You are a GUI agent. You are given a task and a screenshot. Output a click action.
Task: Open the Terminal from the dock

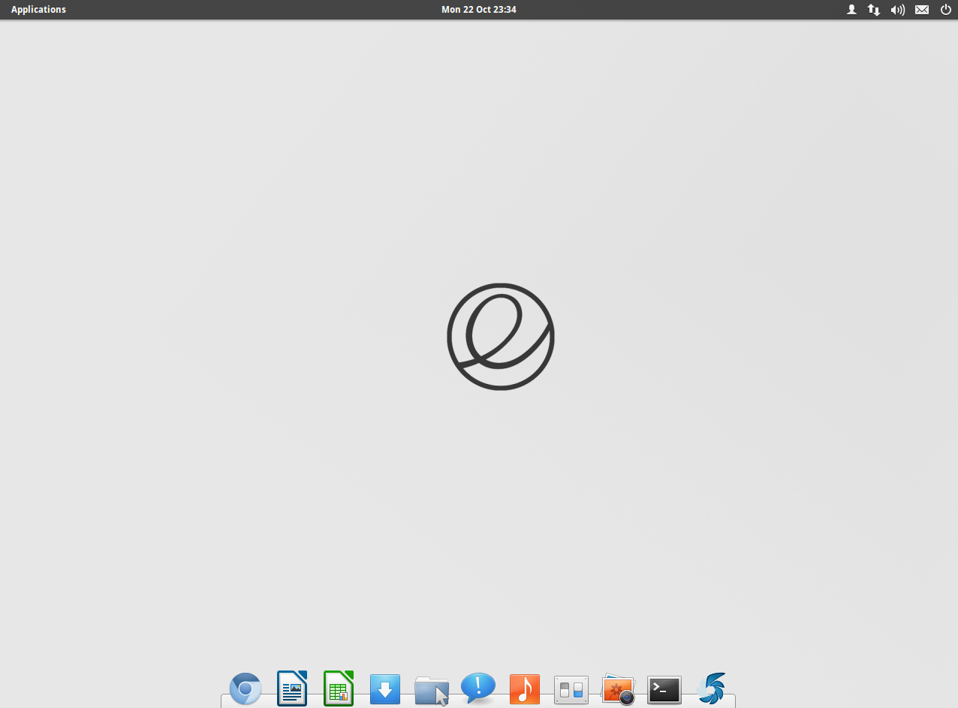(x=664, y=689)
